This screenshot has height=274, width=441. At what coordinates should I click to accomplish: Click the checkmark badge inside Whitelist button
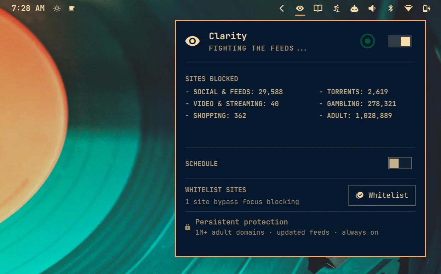tap(360, 195)
